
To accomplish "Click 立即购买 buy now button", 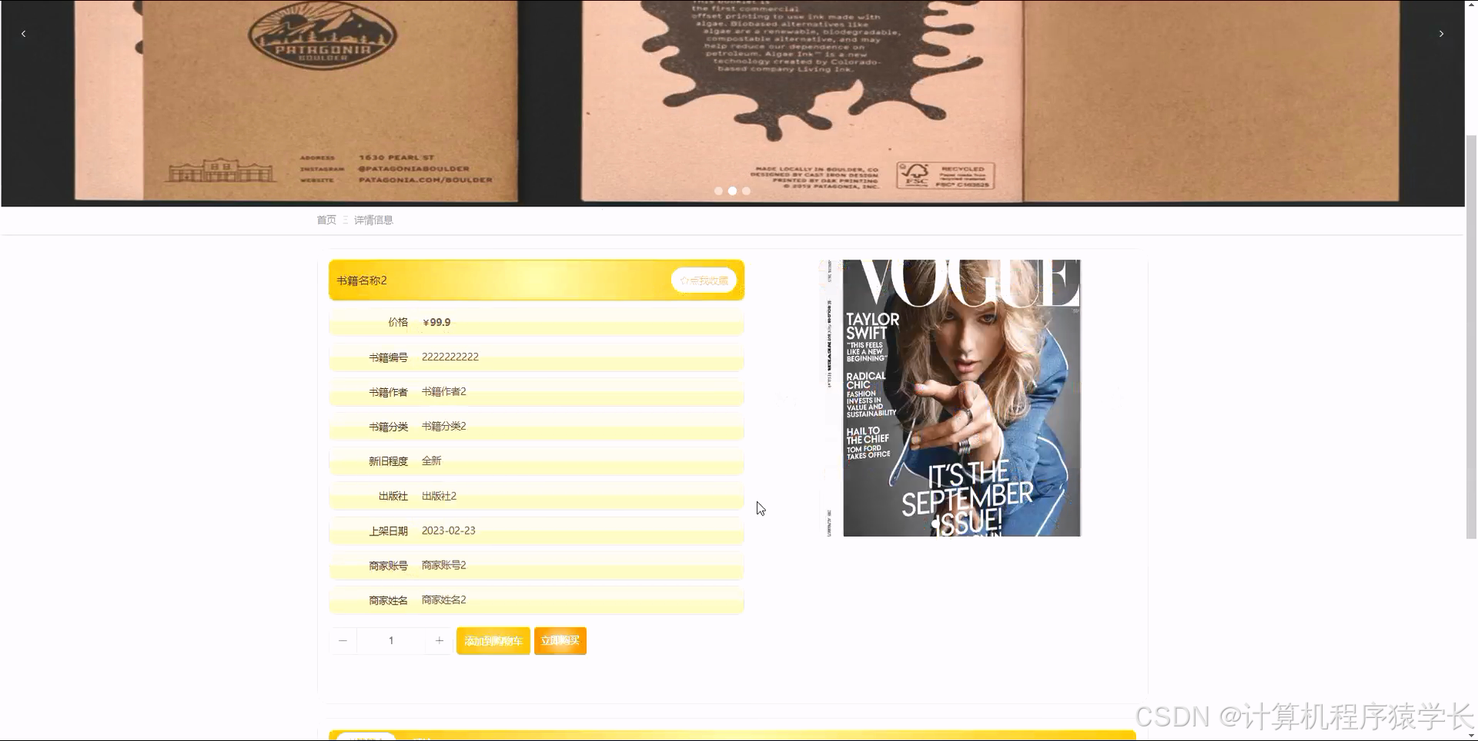I will 560,641.
